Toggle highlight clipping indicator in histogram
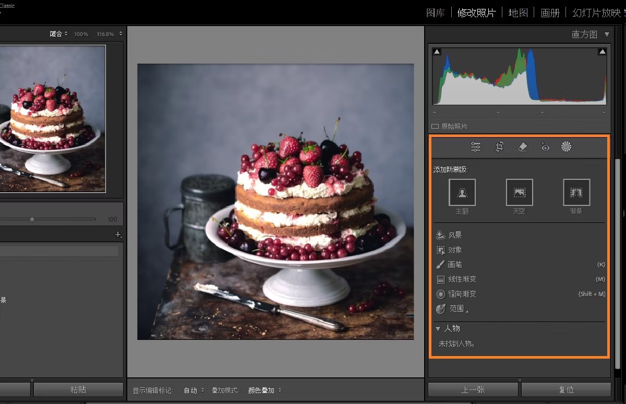 coord(602,52)
